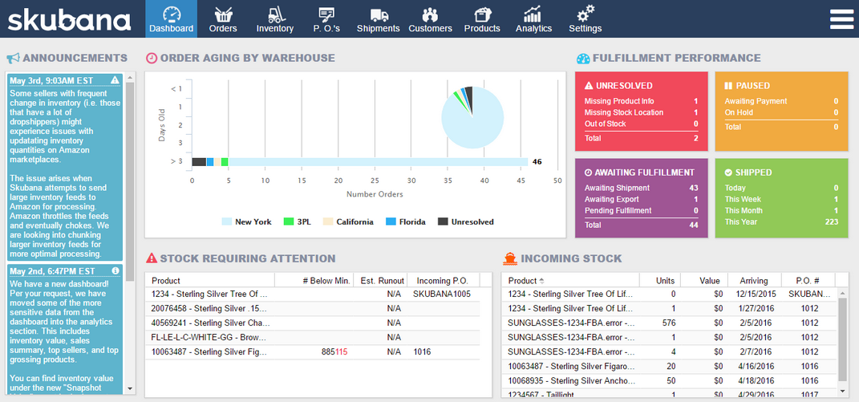The image size is (859, 402).
Task: Open the Shipments tab
Action: pyautogui.click(x=378, y=19)
